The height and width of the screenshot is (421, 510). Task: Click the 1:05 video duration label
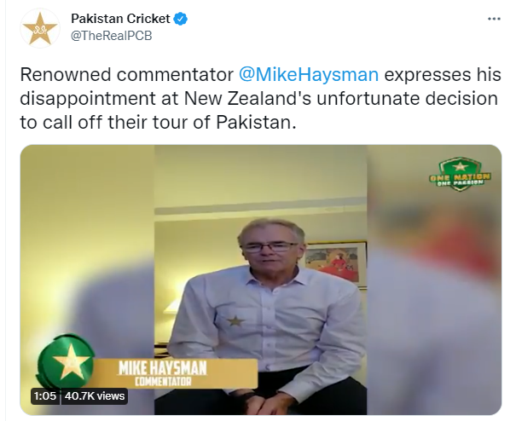pos(45,396)
